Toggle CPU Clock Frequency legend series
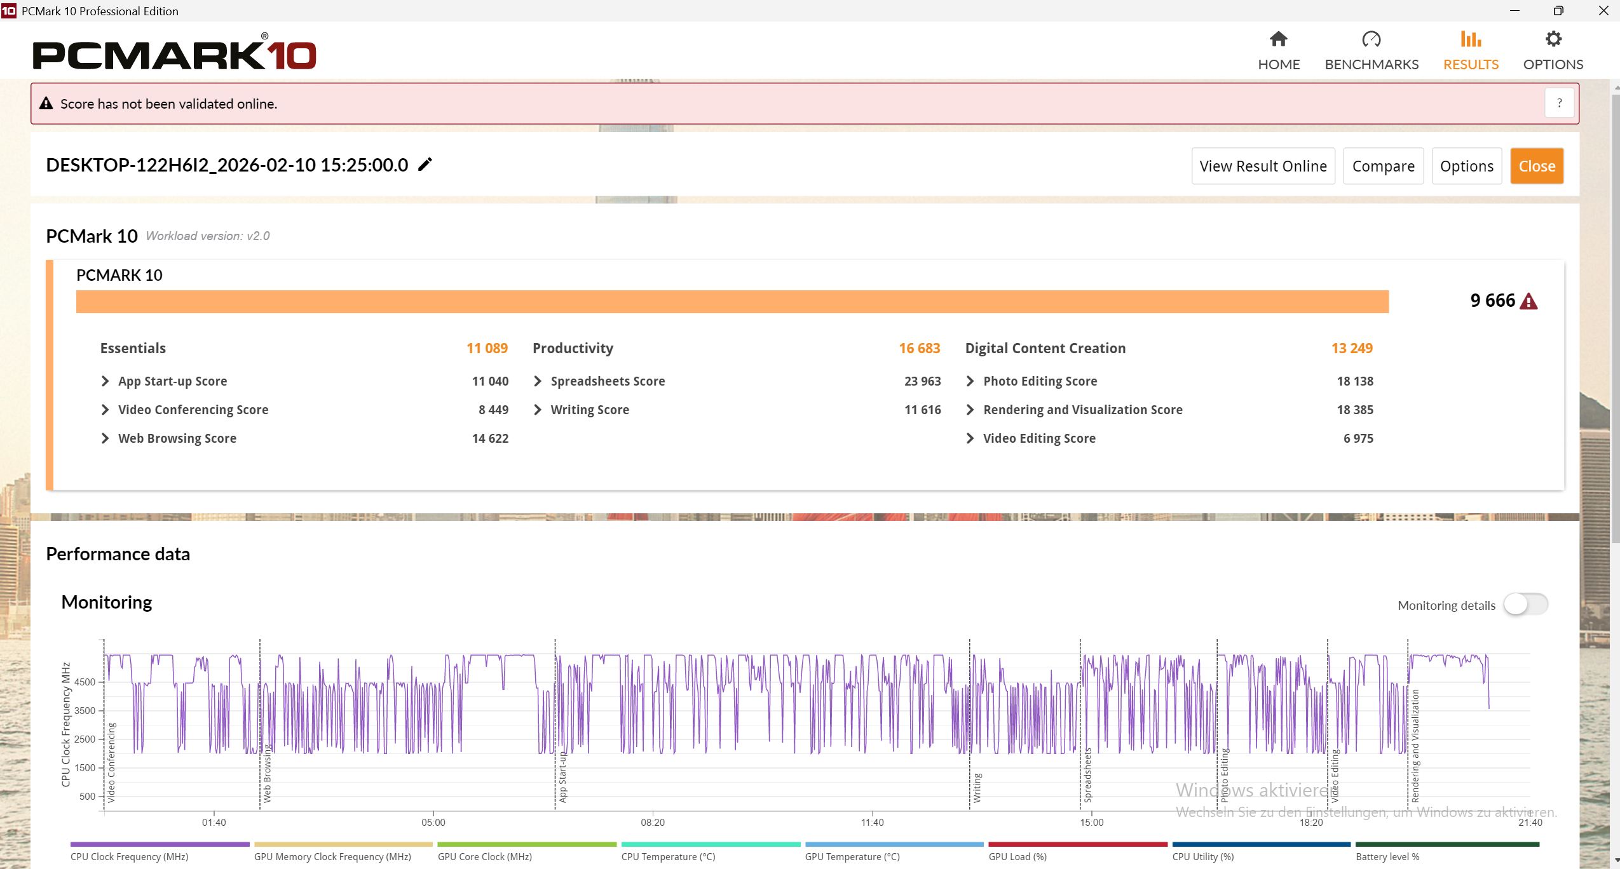This screenshot has height=869, width=1620. (130, 856)
